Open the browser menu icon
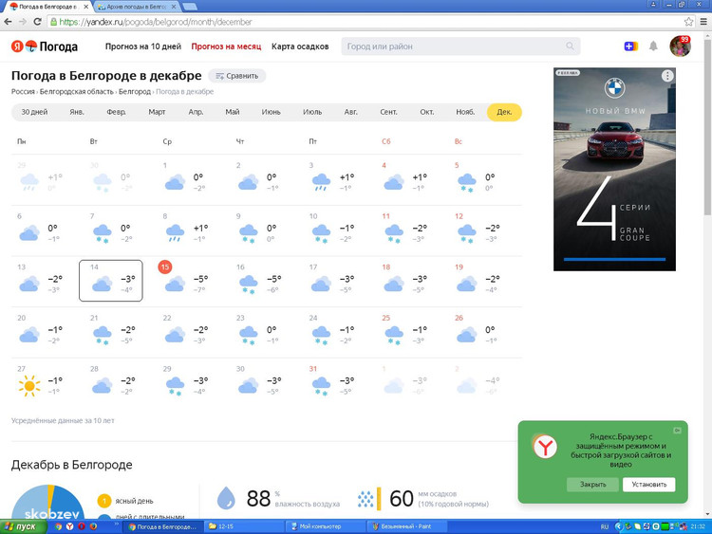712x534 pixels. [703, 22]
